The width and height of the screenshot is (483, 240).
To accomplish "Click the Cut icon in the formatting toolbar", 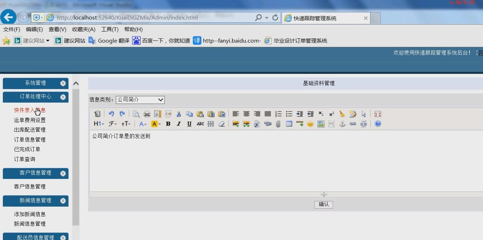I will 179,114.
